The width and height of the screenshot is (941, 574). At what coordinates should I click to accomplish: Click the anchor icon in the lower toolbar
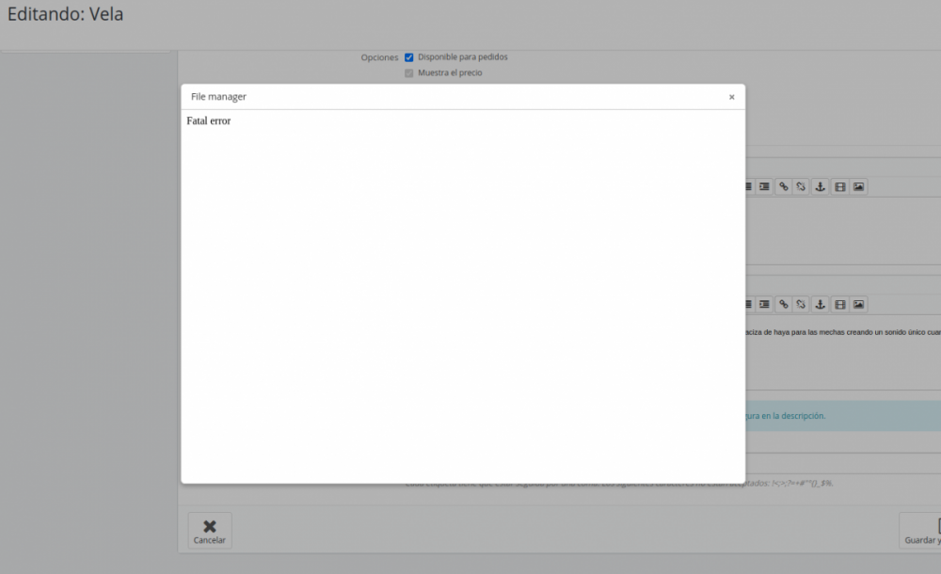821,304
